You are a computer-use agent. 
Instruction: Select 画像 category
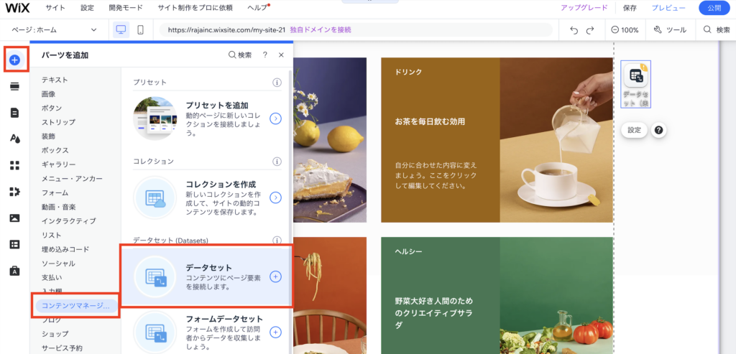tap(48, 94)
